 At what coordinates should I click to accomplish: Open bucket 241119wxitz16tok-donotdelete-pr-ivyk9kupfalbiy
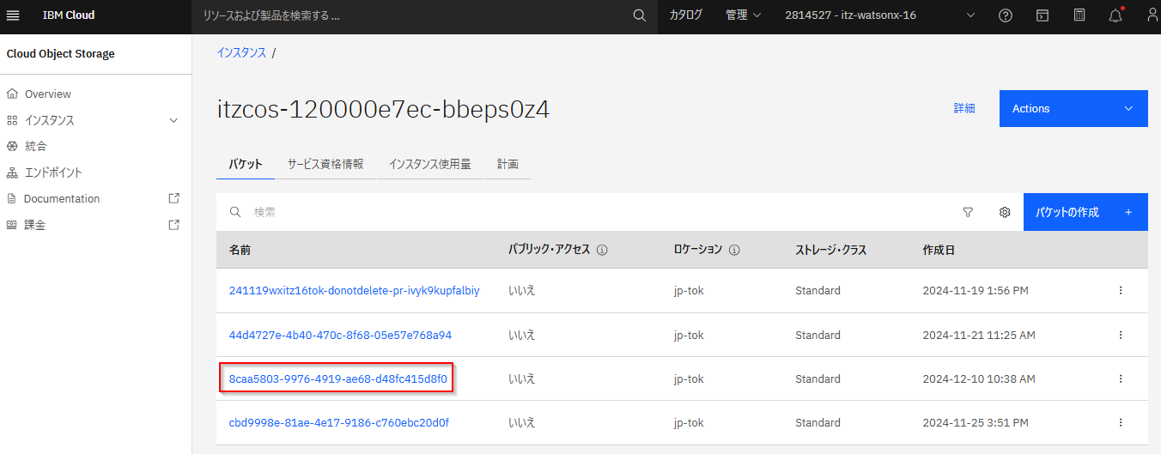click(354, 290)
